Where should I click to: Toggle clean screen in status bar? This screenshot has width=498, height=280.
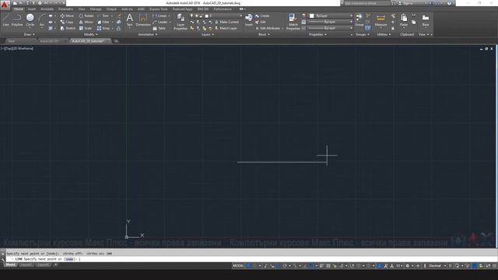click(488, 266)
